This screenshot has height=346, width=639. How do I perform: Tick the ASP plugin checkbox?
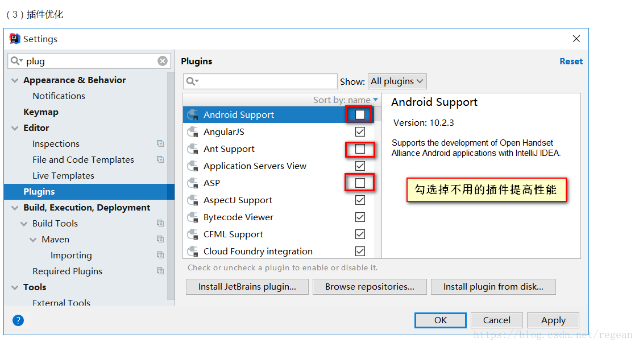click(360, 183)
